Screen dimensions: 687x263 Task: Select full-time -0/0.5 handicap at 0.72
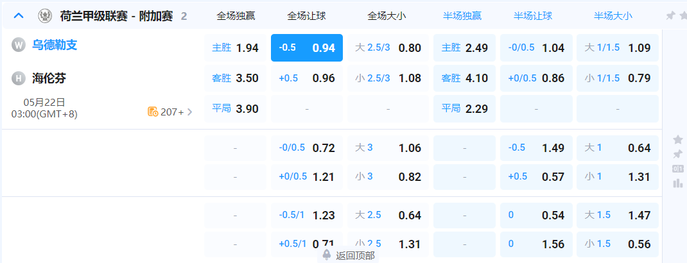tap(307, 148)
